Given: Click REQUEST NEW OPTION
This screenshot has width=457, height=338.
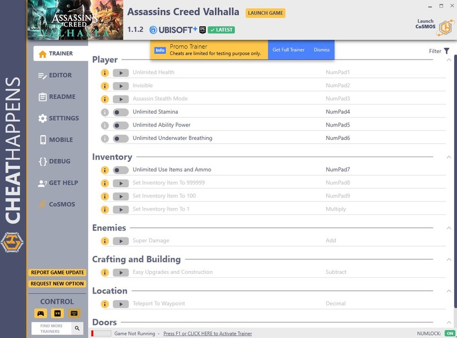Looking at the screenshot, I should (57, 284).
